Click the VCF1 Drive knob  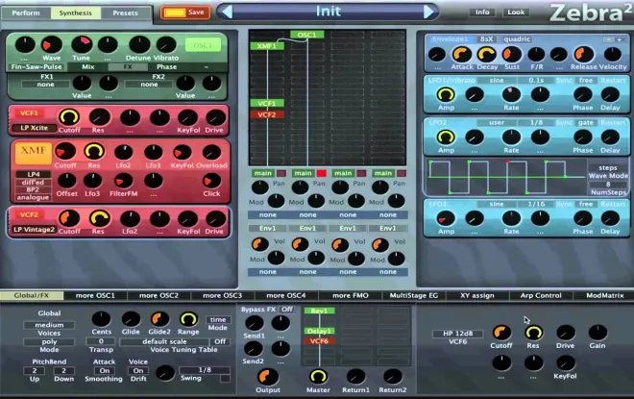pos(215,117)
